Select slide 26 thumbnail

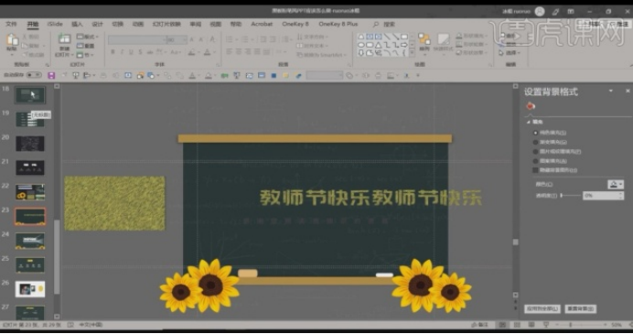pos(30,289)
